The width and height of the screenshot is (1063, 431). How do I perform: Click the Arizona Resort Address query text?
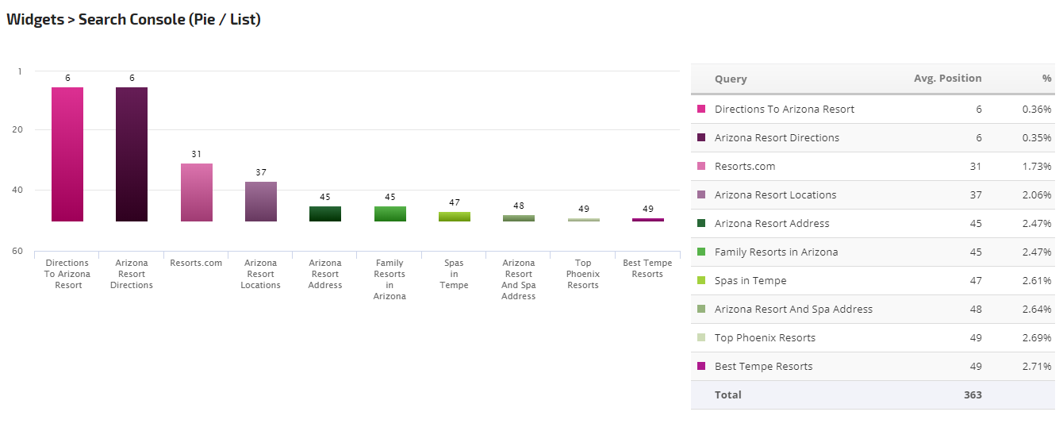[772, 223]
